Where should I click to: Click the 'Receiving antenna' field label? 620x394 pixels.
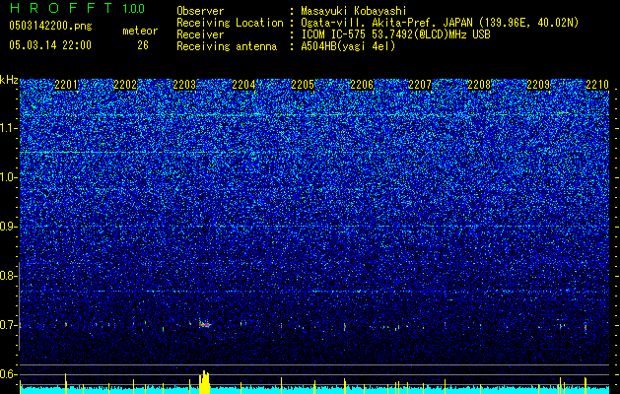click(227, 46)
